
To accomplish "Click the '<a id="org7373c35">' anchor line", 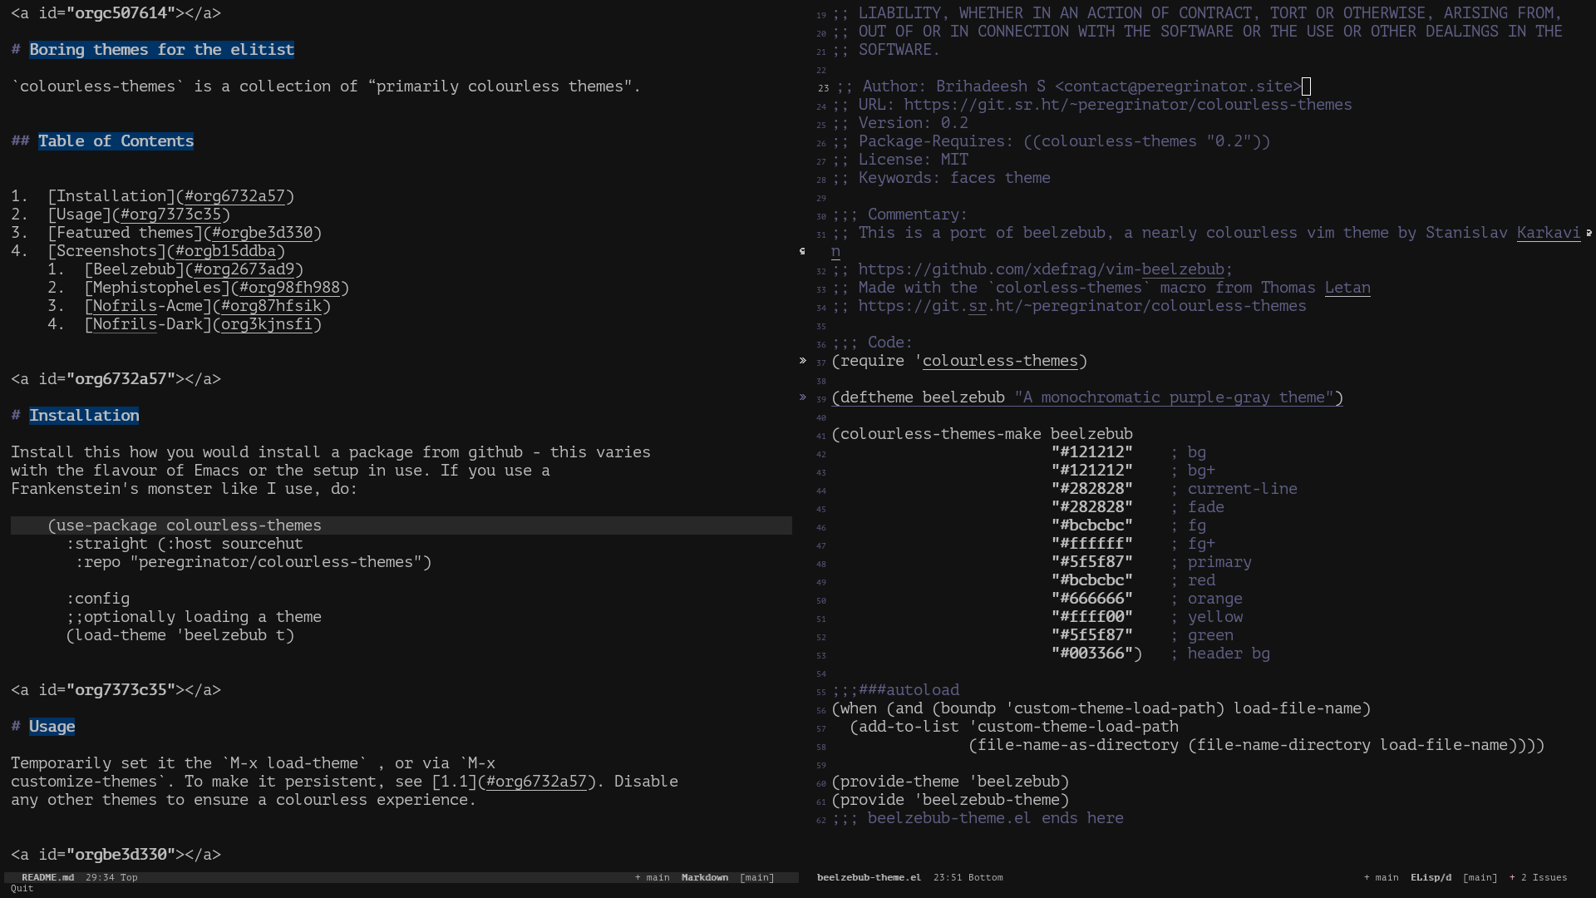I will [x=116, y=690].
